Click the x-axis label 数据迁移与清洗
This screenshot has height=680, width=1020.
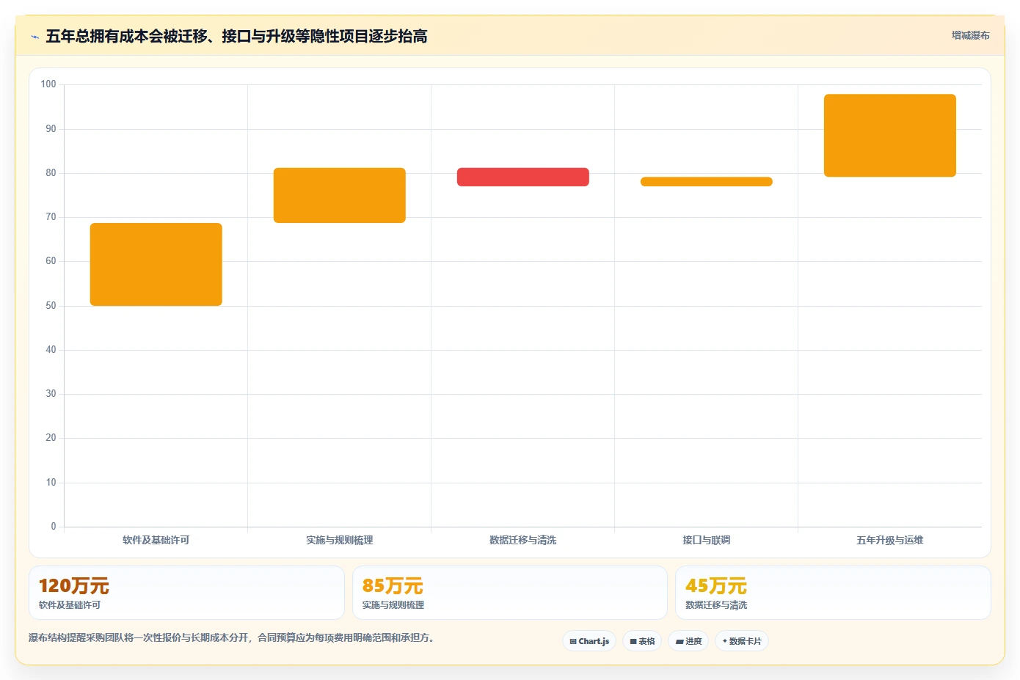523,540
